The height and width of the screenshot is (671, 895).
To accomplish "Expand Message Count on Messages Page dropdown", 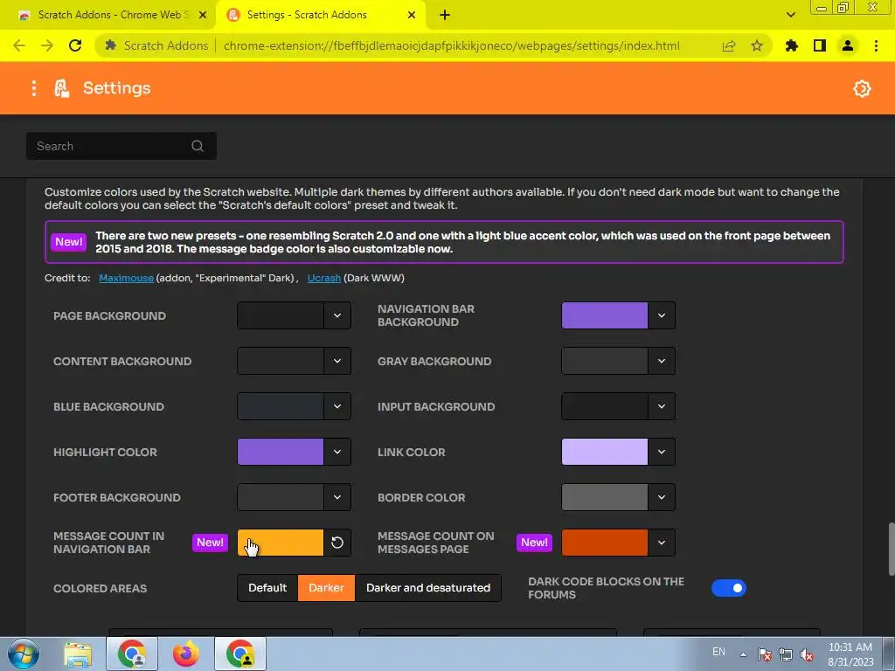I will tap(662, 543).
